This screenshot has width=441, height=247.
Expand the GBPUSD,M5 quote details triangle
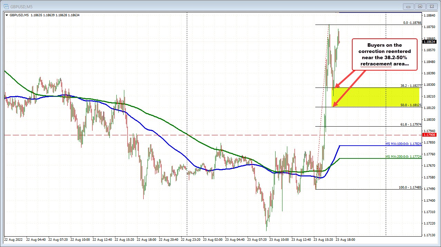pos(7,15)
